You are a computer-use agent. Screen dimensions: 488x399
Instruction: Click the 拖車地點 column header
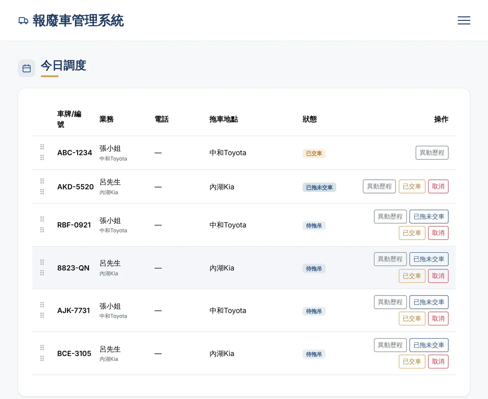coord(223,119)
